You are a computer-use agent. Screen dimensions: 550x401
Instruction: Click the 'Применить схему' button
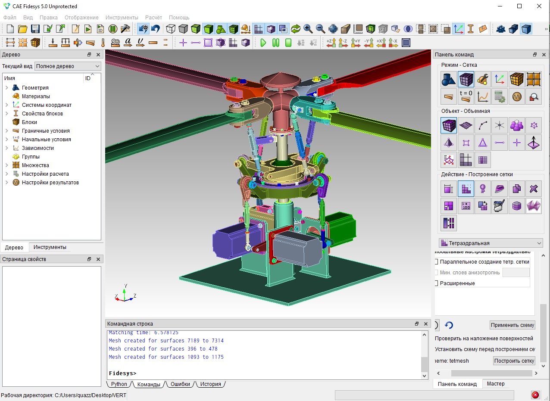pos(512,325)
